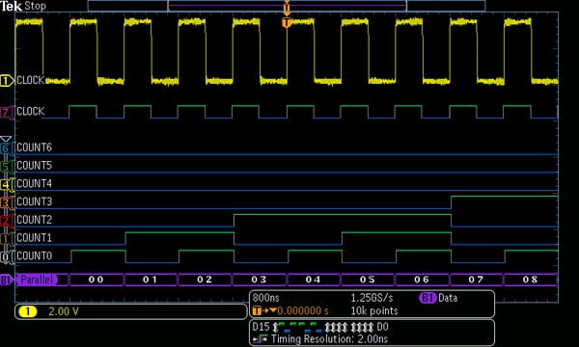Select the COUNT6 channel 6 marker
The image size is (579, 347).
point(6,148)
